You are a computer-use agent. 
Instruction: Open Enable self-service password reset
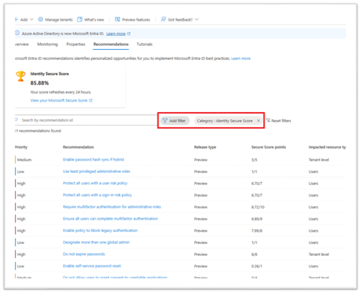pyautogui.click(x=92, y=266)
